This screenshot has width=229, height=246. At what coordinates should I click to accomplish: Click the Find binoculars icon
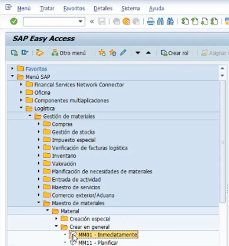pyautogui.click(x=160, y=22)
